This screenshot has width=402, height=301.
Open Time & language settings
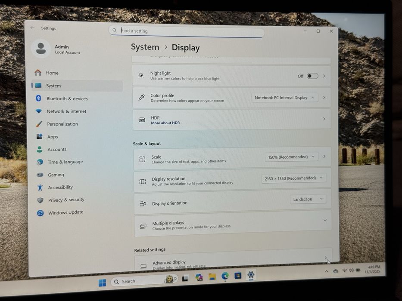(x=65, y=162)
